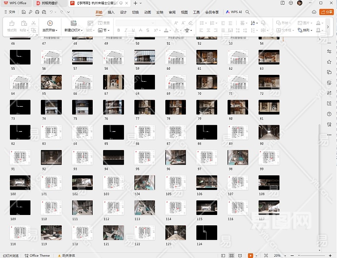The image size is (337, 258).
Task: Select slide thumbnail number 96
Action: [176, 157]
